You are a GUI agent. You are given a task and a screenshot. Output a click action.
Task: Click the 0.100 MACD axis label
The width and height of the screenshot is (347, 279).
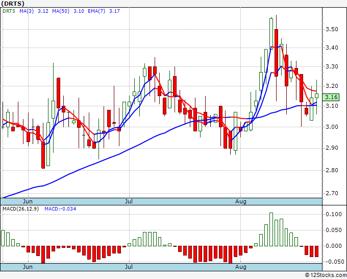click(x=334, y=214)
